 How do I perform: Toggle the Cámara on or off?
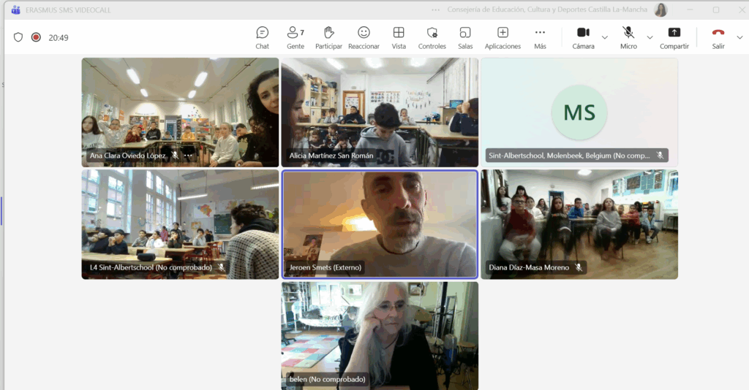pos(583,37)
